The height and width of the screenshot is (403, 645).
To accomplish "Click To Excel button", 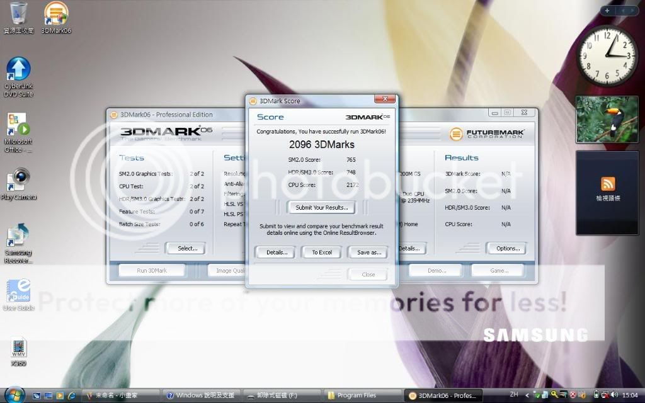I will point(322,252).
